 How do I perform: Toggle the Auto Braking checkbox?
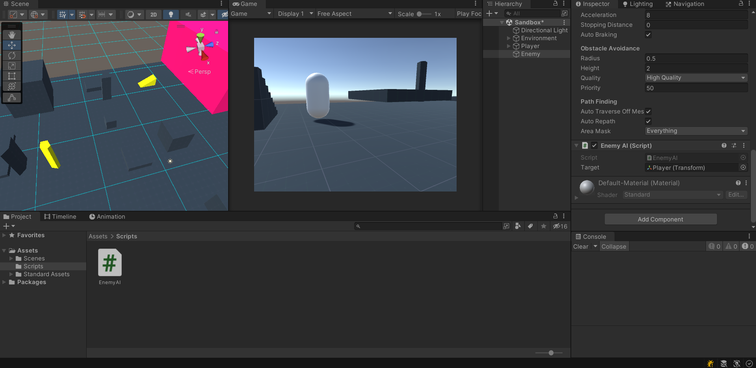pos(648,35)
